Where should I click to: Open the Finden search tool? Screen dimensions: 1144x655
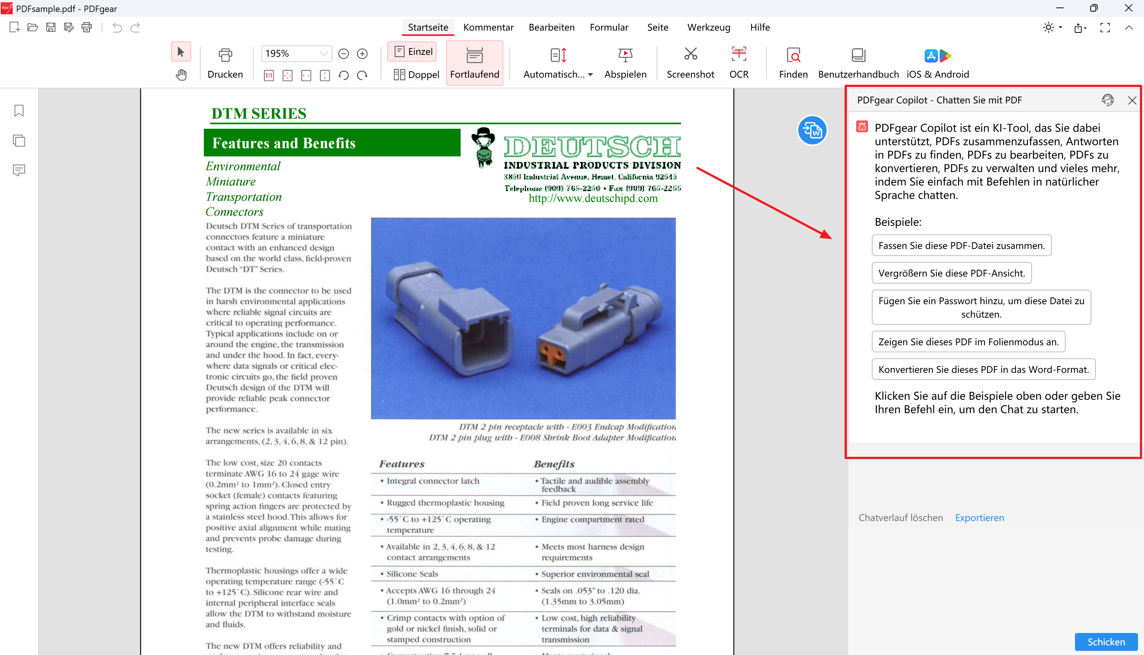point(793,63)
